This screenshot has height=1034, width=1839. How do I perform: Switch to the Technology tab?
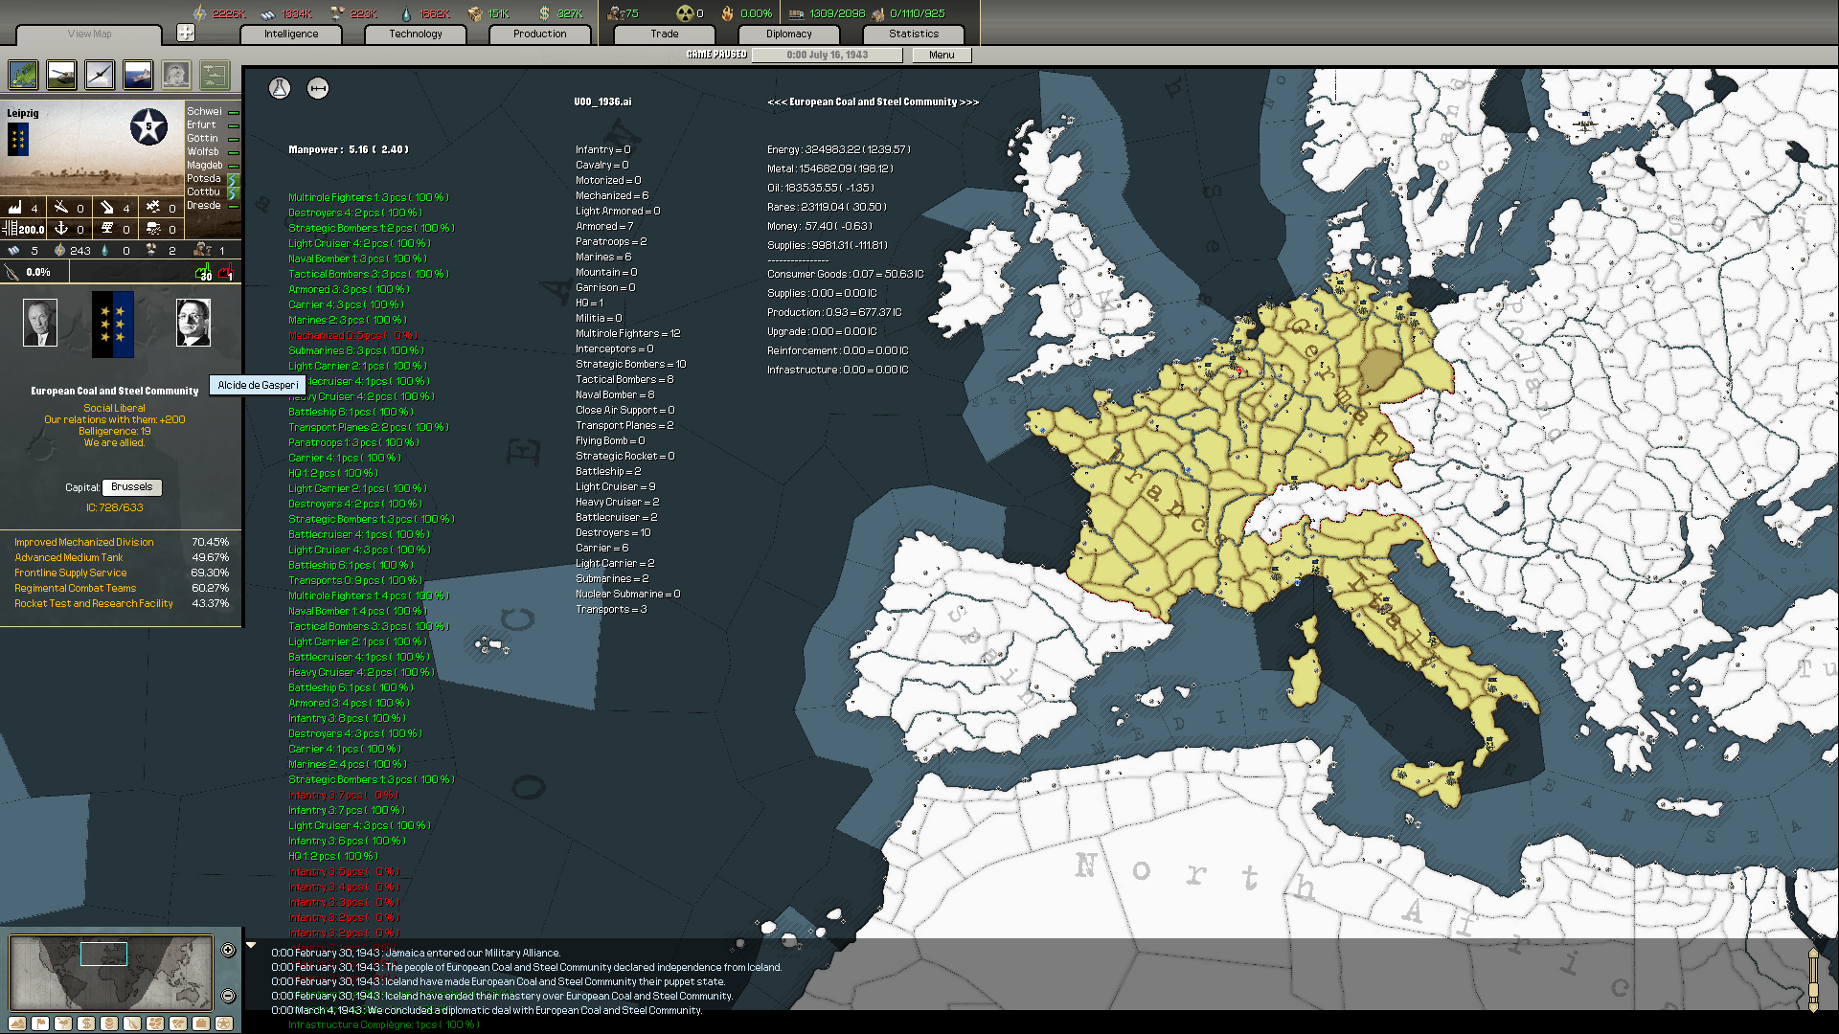(415, 34)
